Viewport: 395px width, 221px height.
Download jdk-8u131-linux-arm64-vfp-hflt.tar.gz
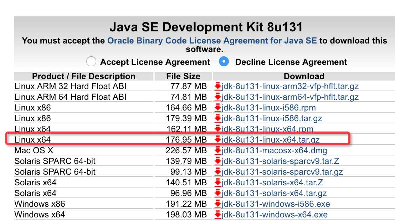(x=290, y=97)
